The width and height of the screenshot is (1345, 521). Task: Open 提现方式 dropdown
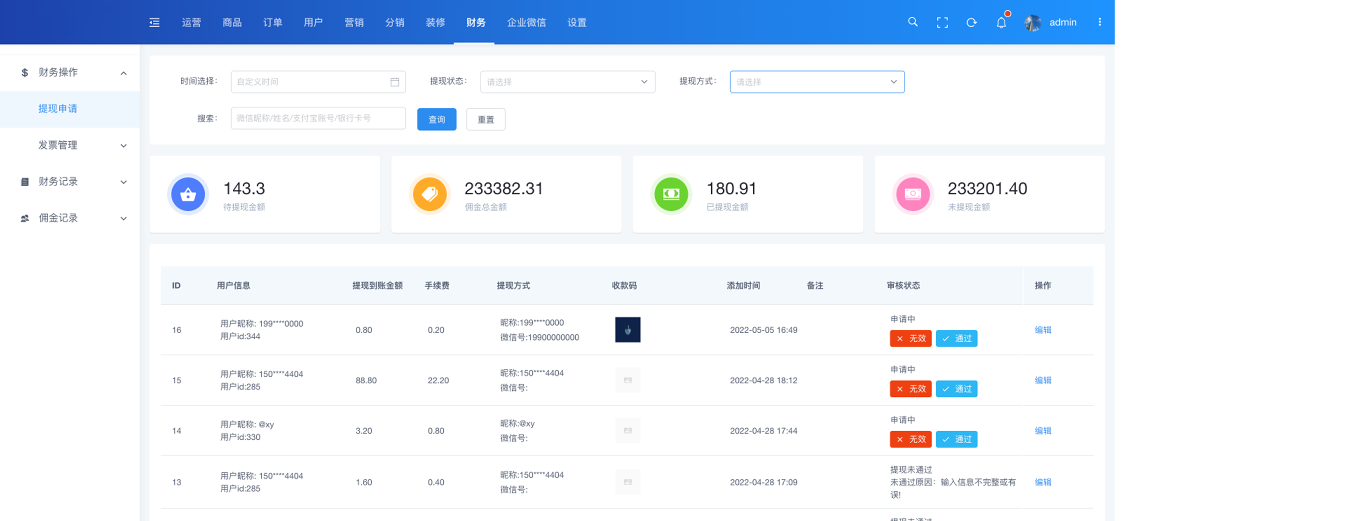click(x=817, y=82)
